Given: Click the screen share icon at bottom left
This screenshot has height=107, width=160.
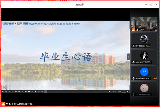Looking at the screenshot, I should pos(7,104).
